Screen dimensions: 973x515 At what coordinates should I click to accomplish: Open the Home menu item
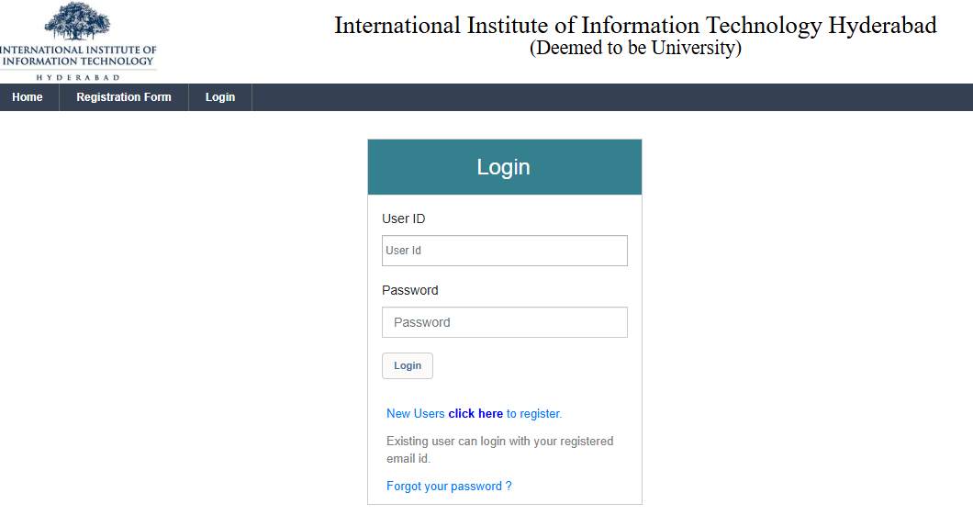(x=28, y=97)
